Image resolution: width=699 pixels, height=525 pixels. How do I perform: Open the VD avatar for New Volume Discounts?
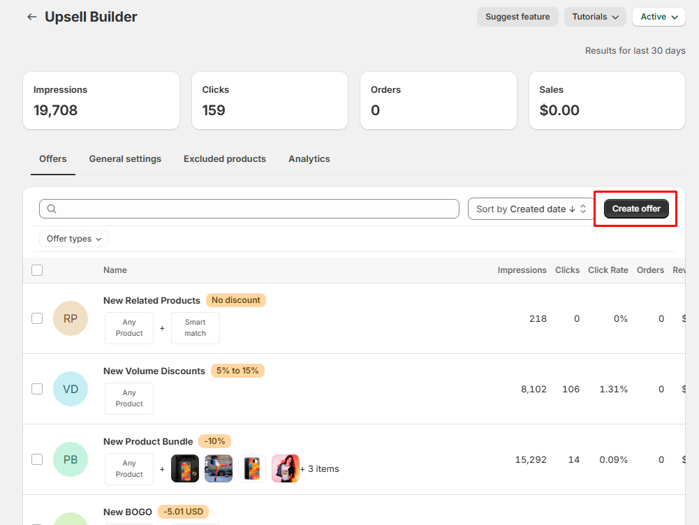(71, 389)
